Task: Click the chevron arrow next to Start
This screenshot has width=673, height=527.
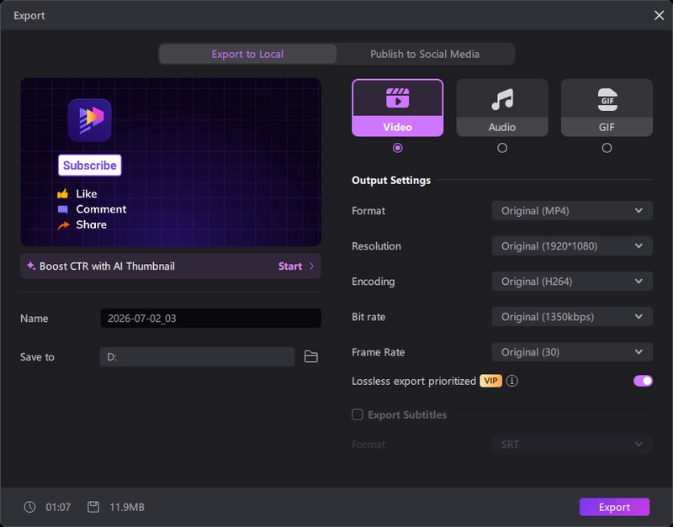Action: pos(311,266)
